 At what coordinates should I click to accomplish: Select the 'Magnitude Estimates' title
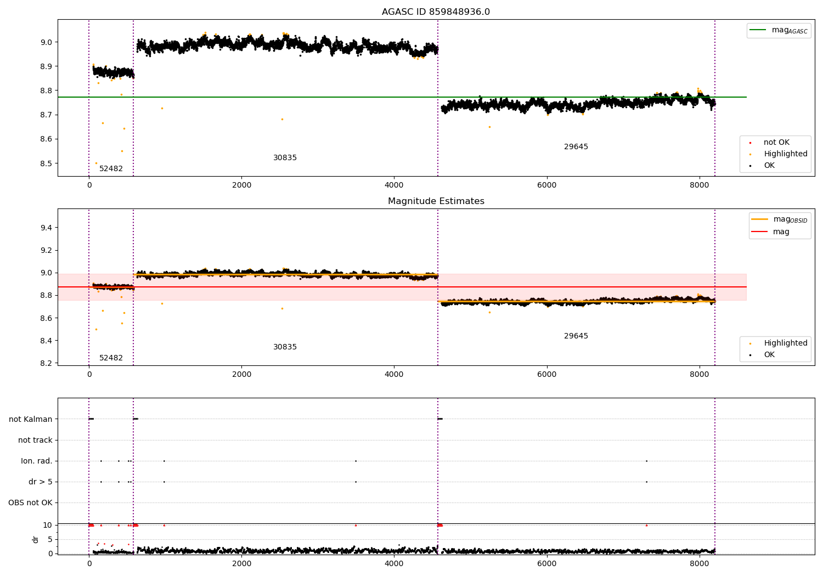pos(436,201)
